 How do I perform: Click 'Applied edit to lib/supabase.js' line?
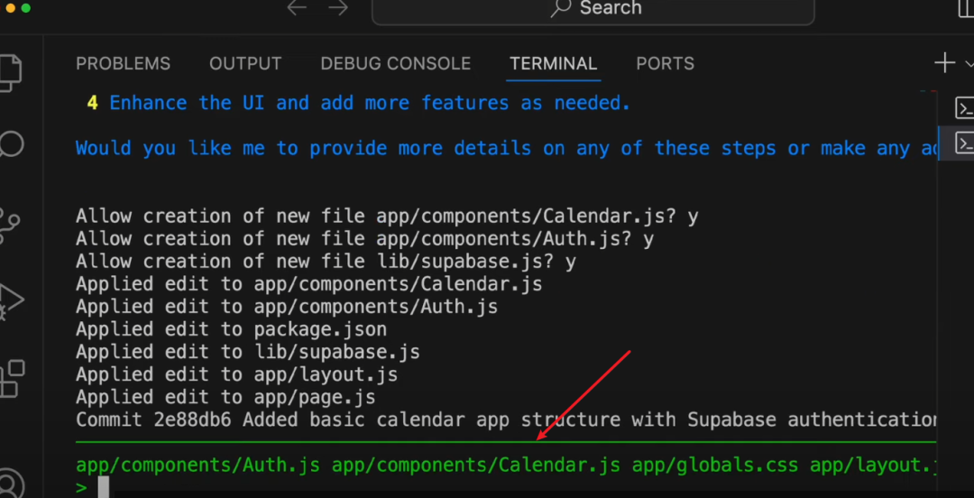pos(248,352)
